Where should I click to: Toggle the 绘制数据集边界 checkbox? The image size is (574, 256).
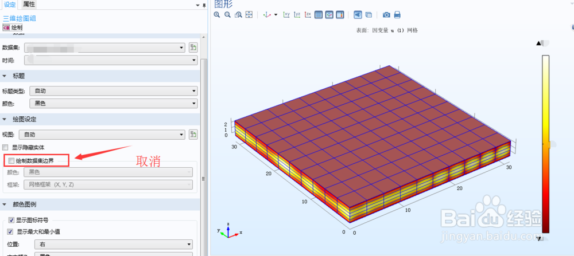pyautogui.click(x=11, y=160)
